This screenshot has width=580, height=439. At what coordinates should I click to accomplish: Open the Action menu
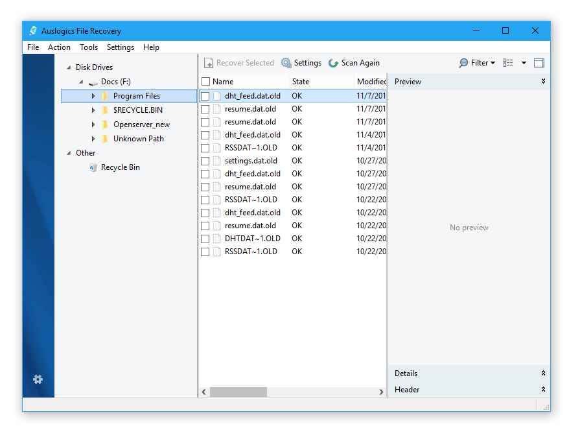[59, 47]
